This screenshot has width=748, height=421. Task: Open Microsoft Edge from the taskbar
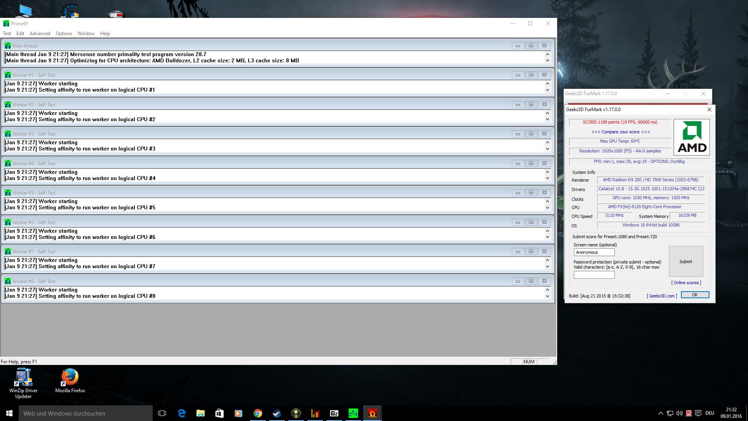coord(182,413)
